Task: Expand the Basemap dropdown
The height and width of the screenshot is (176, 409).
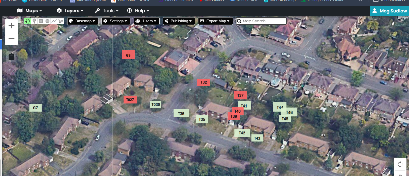Action: tap(82, 21)
